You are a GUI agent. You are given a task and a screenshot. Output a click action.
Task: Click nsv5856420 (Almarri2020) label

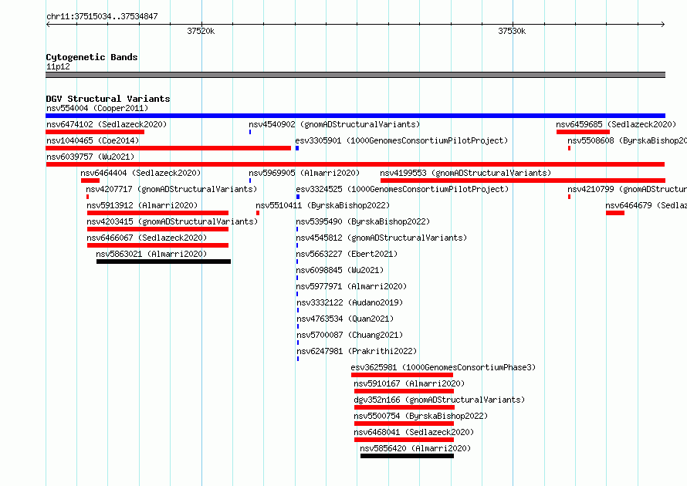click(x=415, y=448)
